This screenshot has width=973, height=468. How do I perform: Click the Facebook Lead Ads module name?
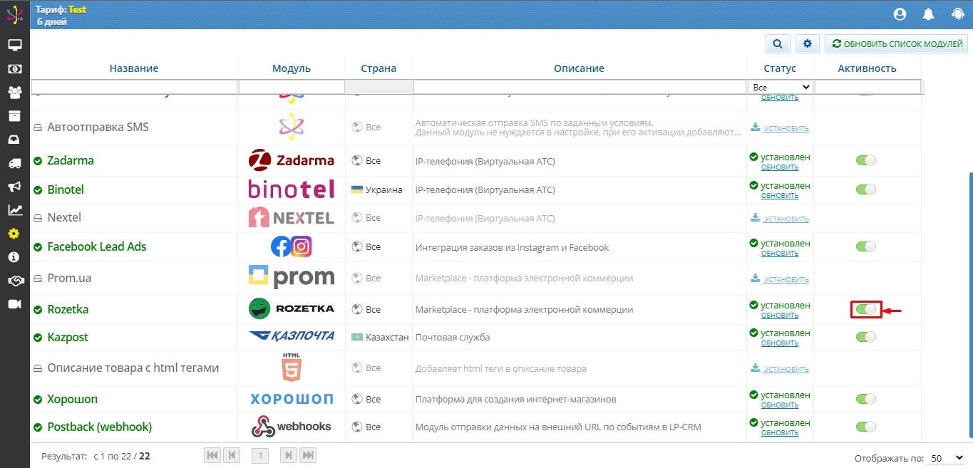click(97, 246)
